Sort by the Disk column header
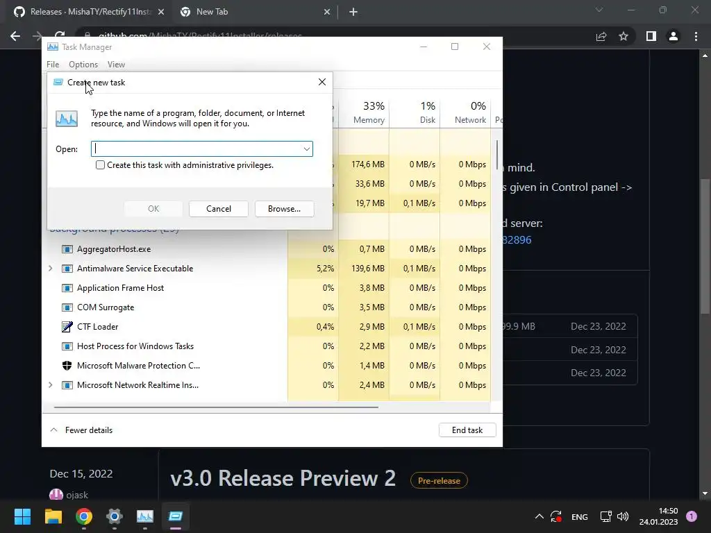711x533 pixels. click(x=415, y=112)
